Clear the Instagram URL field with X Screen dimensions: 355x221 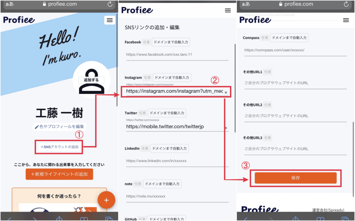(x=226, y=93)
